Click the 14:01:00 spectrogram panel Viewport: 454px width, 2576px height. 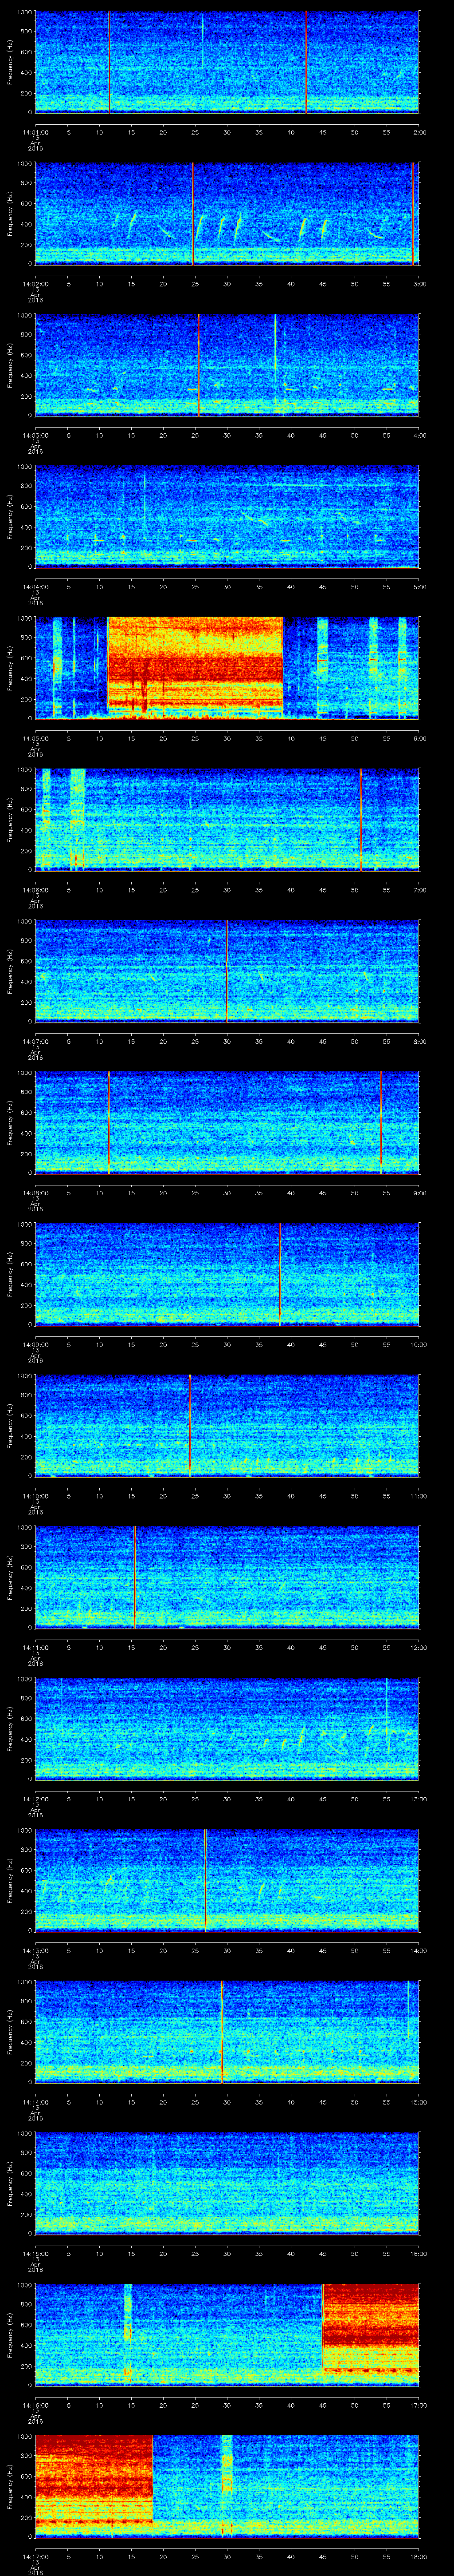[227, 62]
